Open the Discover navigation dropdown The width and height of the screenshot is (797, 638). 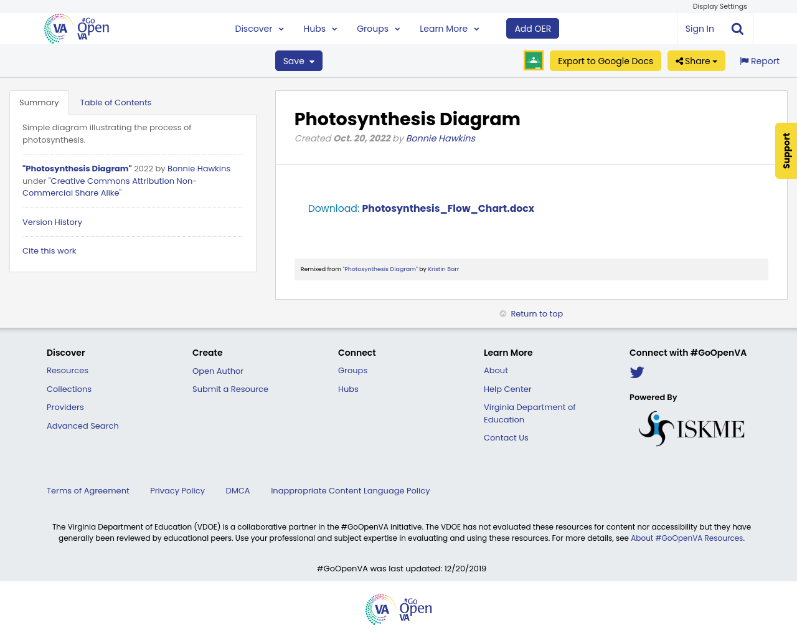258,27
